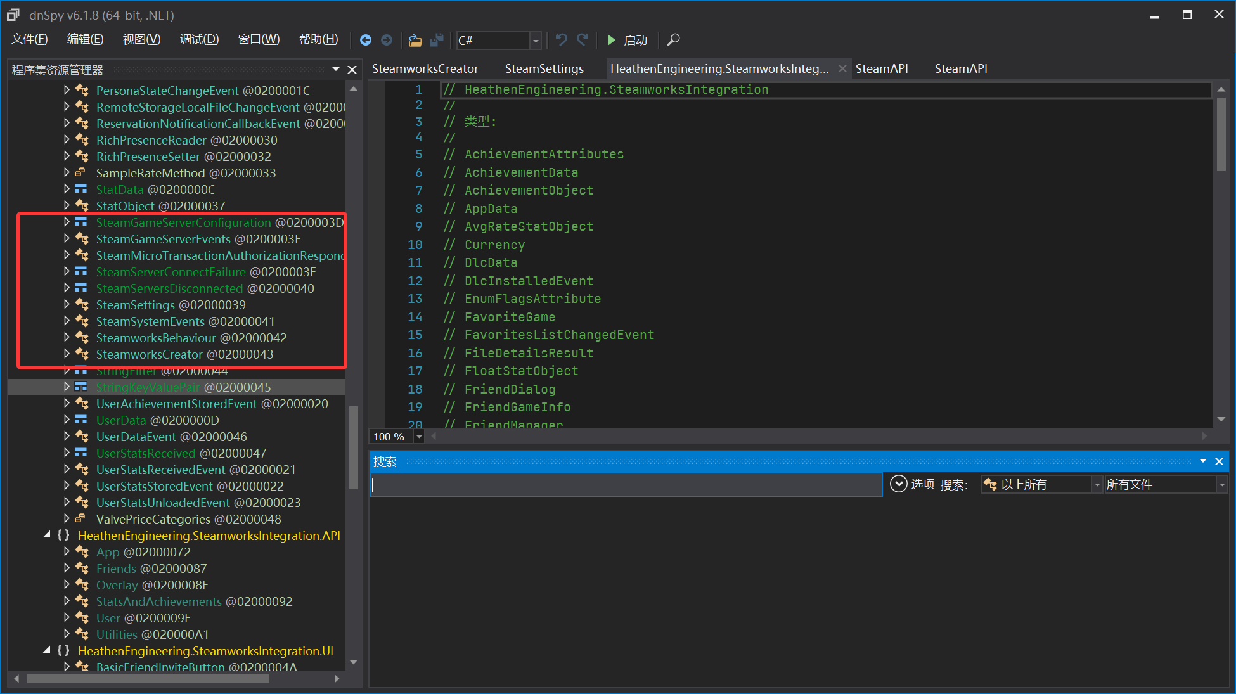Navigate backward with the blue back arrow
The width and height of the screenshot is (1236, 694).
point(366,40)
